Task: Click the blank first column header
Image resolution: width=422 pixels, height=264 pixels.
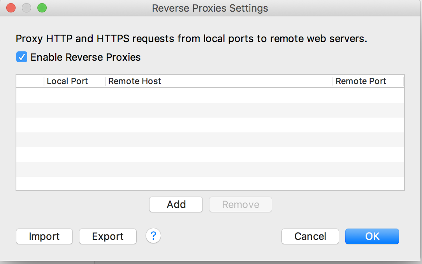Action: [30, 81]
